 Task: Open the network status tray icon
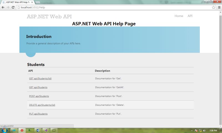[200, 131]
